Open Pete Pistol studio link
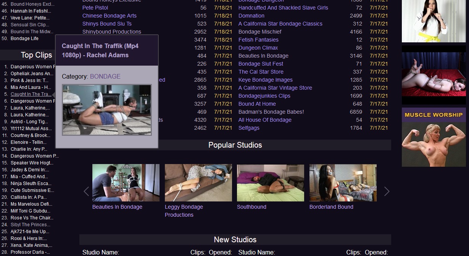Image resolution: width=469 pixels, height=256 pixels. tap(95, 8)
